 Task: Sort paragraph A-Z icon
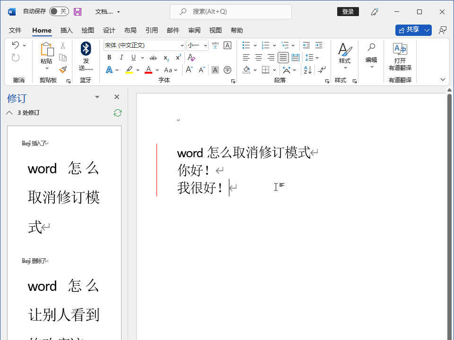point(308,70)
